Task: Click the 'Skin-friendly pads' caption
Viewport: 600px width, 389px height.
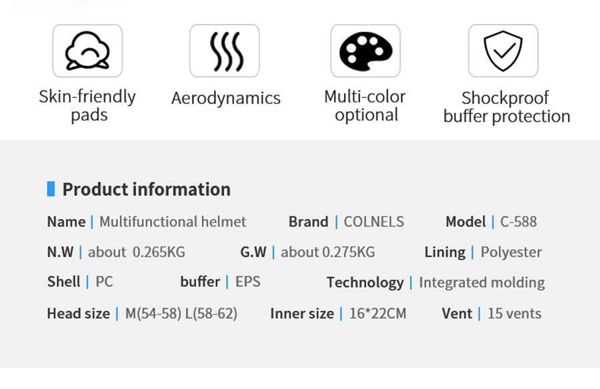Action: pos(87,105)
